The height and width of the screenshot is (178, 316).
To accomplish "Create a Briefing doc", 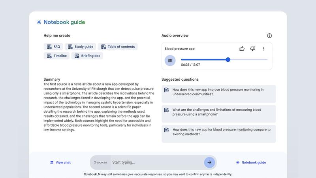I will [87, 56].
